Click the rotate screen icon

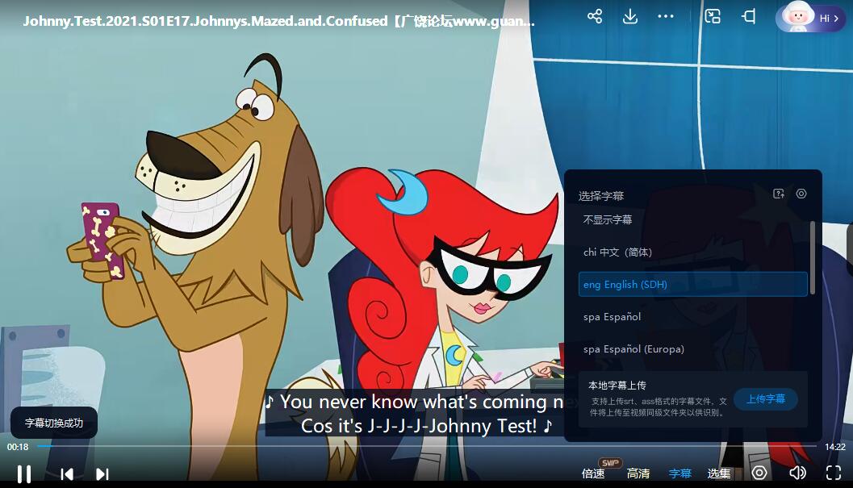[749, 16]
